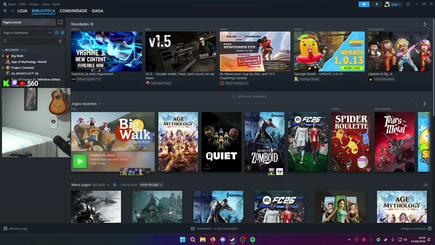Click the library sidebar search field
The image size is (435, 245).
click(32, 41)
